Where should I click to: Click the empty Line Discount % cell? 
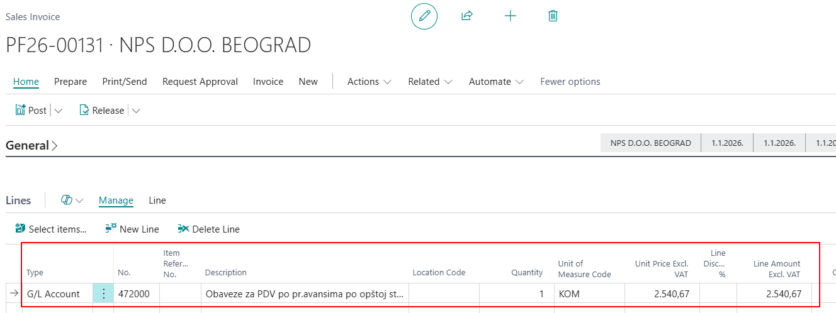tap(718, 294)
